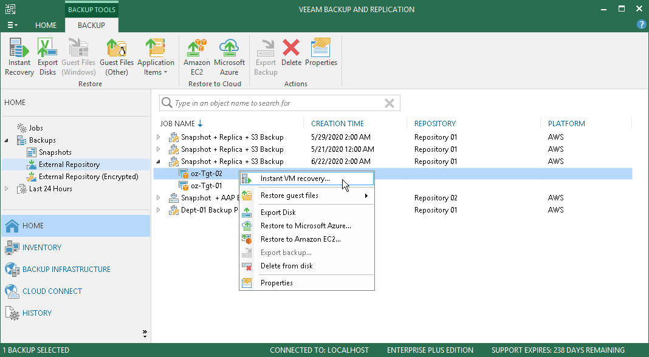Click the Jobs gear icon in tree
Viewport: 649px width, 357px height.
21,128
